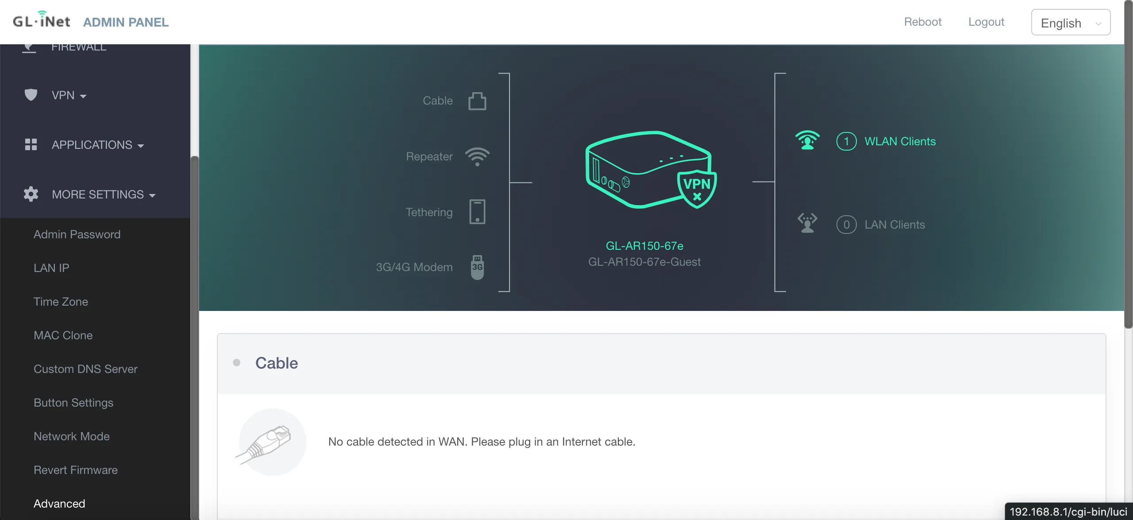This screenshot has width=1133, height=520.
Task: Expand the VPN sidebar menu
Action: [x=69, y=95]
